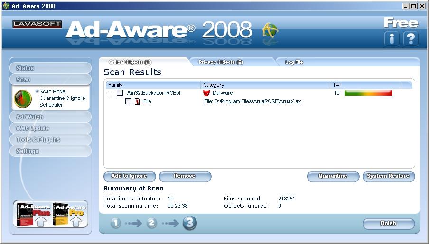Click the Ad-Aware globe logo icon
Screen dimensions: 429x244
pyautogui.click(x=270, y=30)
